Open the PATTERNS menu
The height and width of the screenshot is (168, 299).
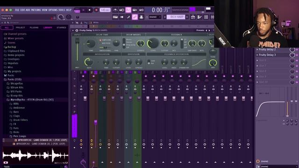[36, 10]
